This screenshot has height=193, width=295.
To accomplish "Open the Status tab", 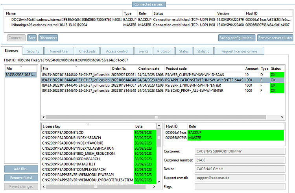I will pos(184,51).
